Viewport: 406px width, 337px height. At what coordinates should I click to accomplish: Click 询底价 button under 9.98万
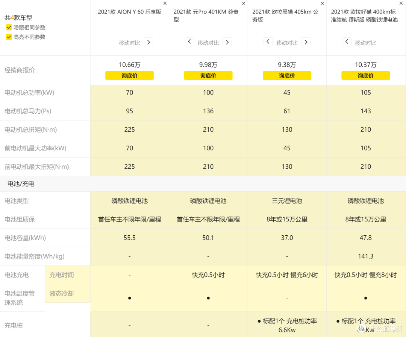coord(208,75)
